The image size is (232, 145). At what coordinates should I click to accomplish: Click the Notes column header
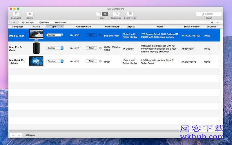pos(160,27)
